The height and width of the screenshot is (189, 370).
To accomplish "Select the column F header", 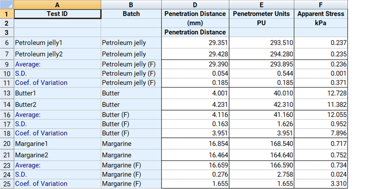I will (x=321, y=5).
